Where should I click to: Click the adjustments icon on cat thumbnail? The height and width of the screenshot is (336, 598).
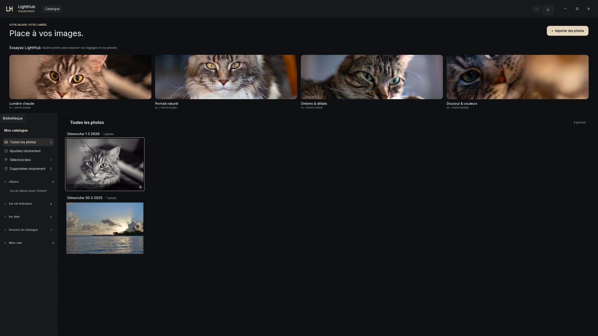click(x=140, y=187)
